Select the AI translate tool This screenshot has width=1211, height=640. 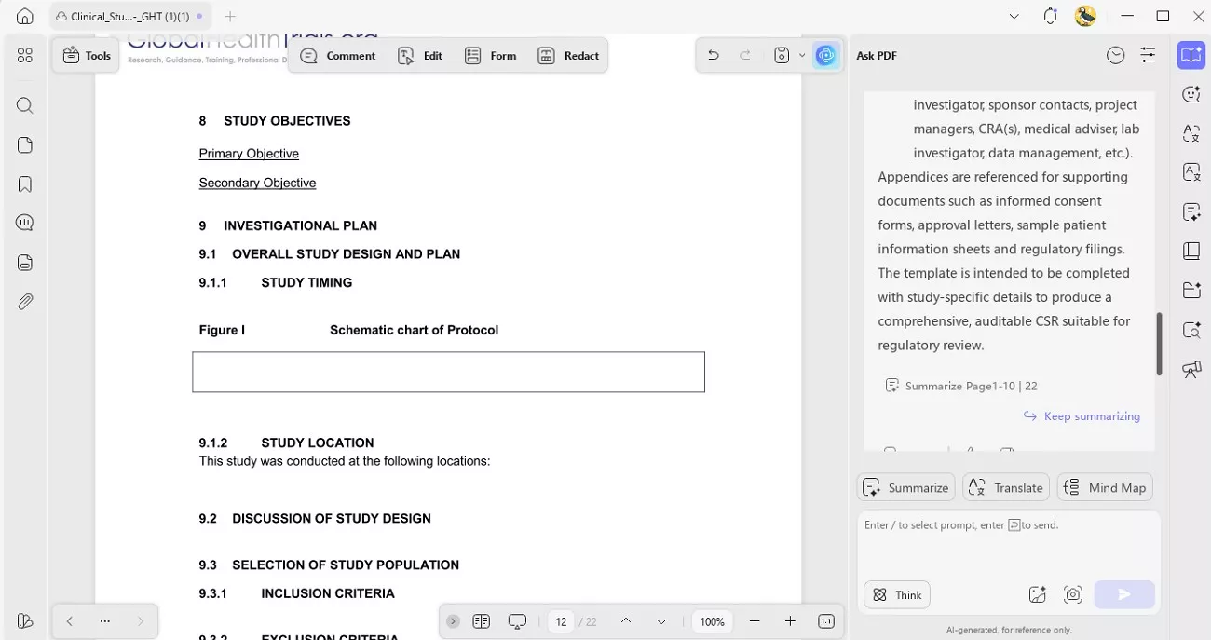point(1006,487)
